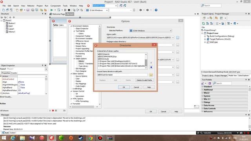Open Form1 dropdown in Object Inspector
251x141 pixels.
46,69
